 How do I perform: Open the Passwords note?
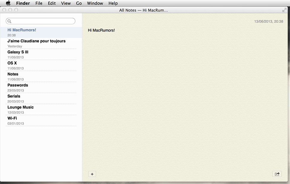(x=41, y=88)
